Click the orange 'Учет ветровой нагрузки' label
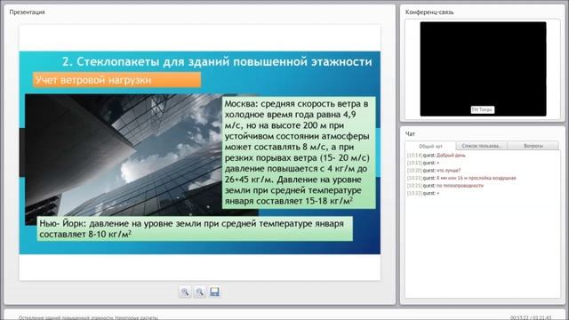This screenshot has height=320, width=569. click(x=116, y=80)
